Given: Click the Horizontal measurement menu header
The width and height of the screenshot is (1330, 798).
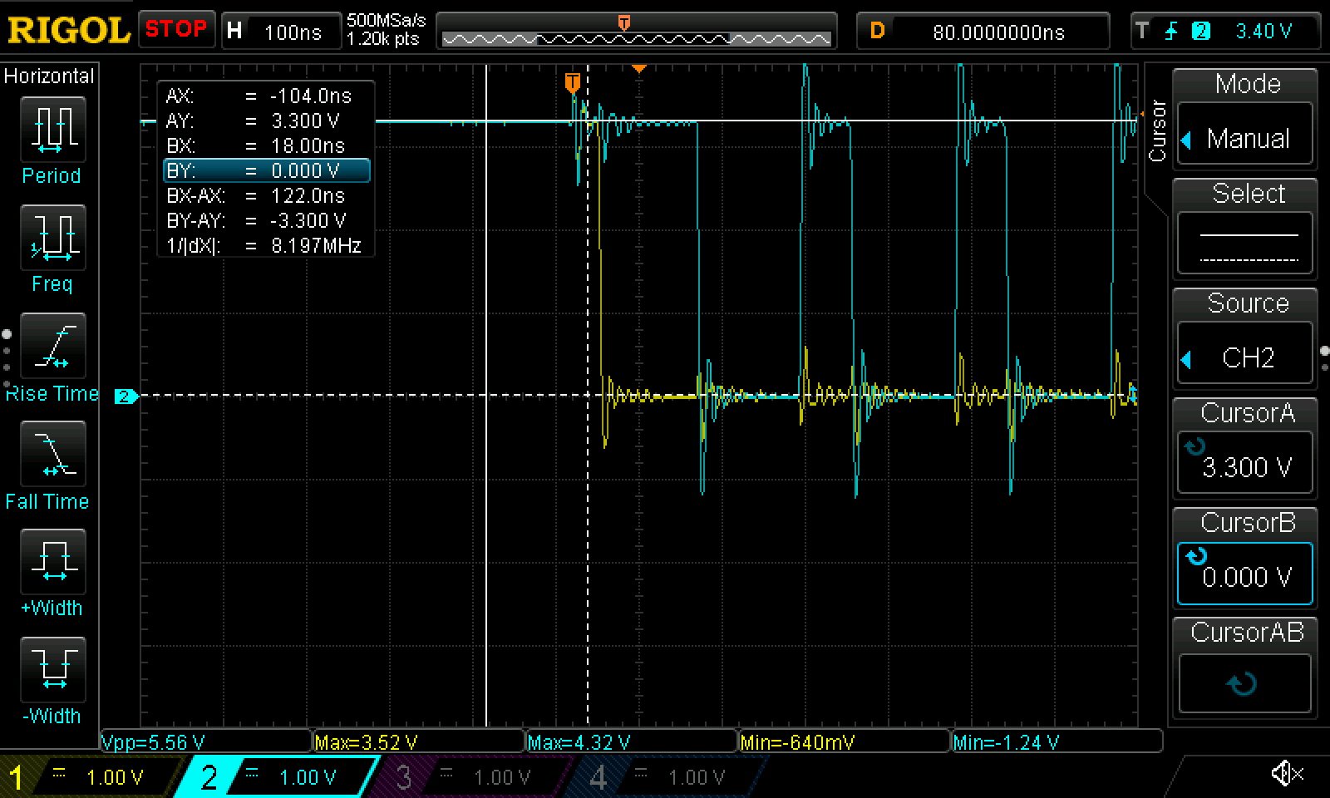Looking at the screenshot, I should point(49,76).
